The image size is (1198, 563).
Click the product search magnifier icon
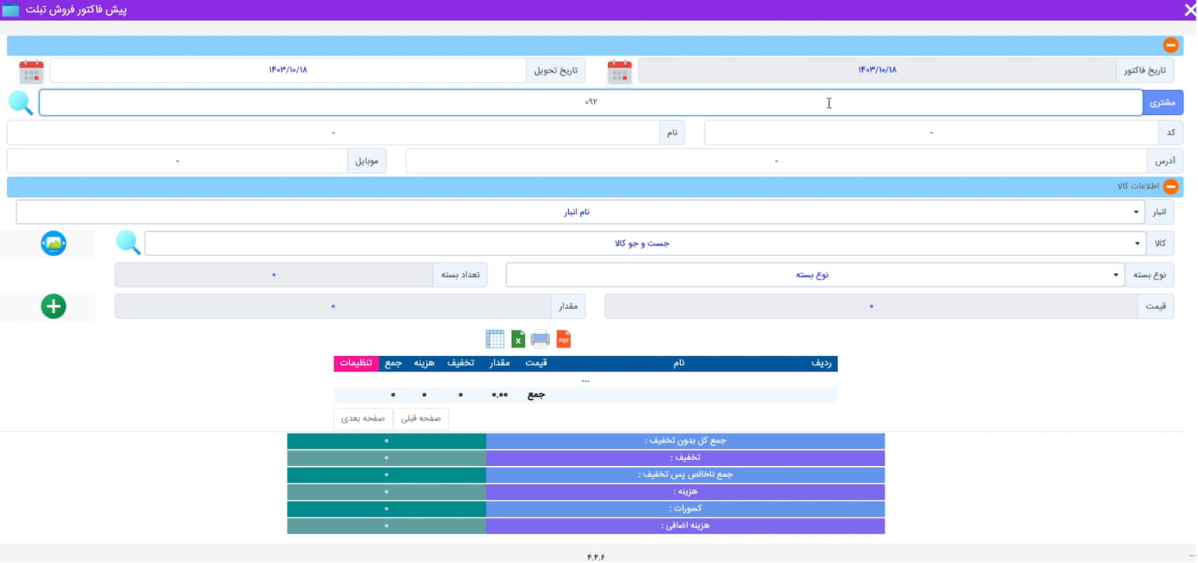(128, 244)
